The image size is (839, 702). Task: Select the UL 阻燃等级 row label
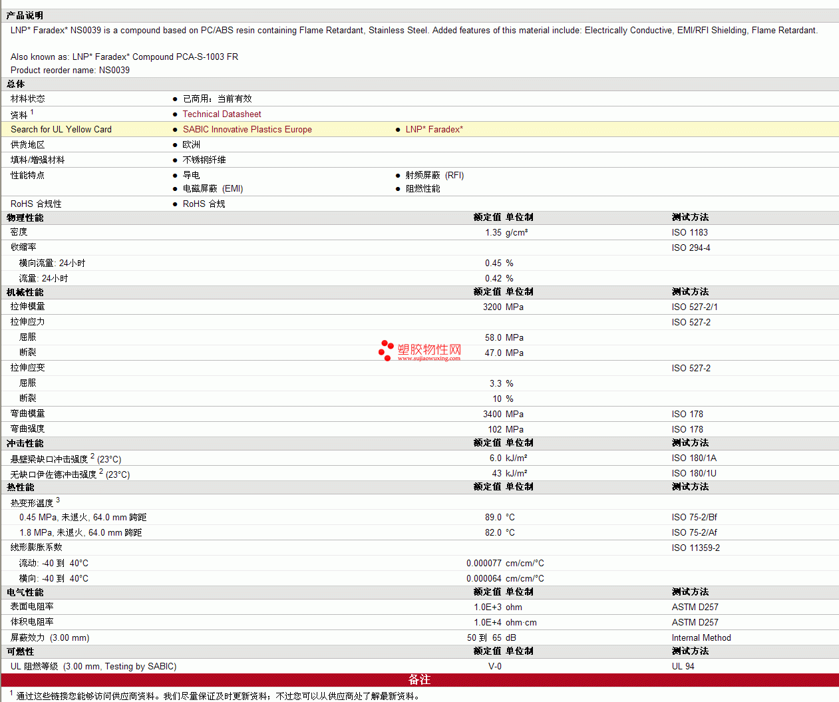(93, 667)
